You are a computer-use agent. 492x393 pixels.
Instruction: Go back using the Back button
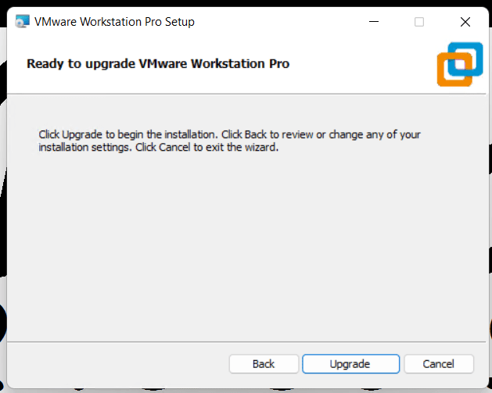pos(264,364)
